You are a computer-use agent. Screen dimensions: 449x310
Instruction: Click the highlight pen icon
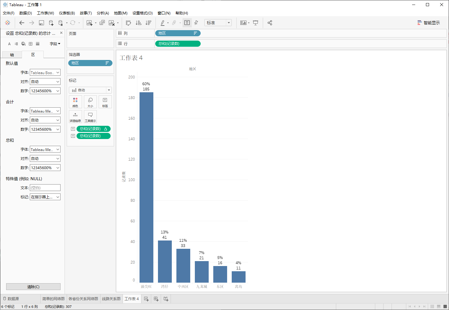163,23
